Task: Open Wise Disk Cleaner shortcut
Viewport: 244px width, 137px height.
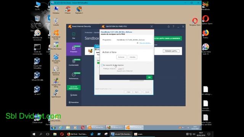Action: click(56, 46)
